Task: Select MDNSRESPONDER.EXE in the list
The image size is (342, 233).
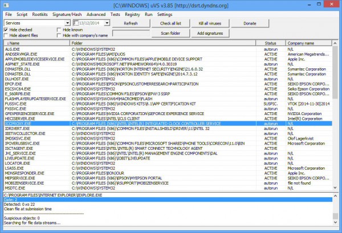Action: (168, 173)
